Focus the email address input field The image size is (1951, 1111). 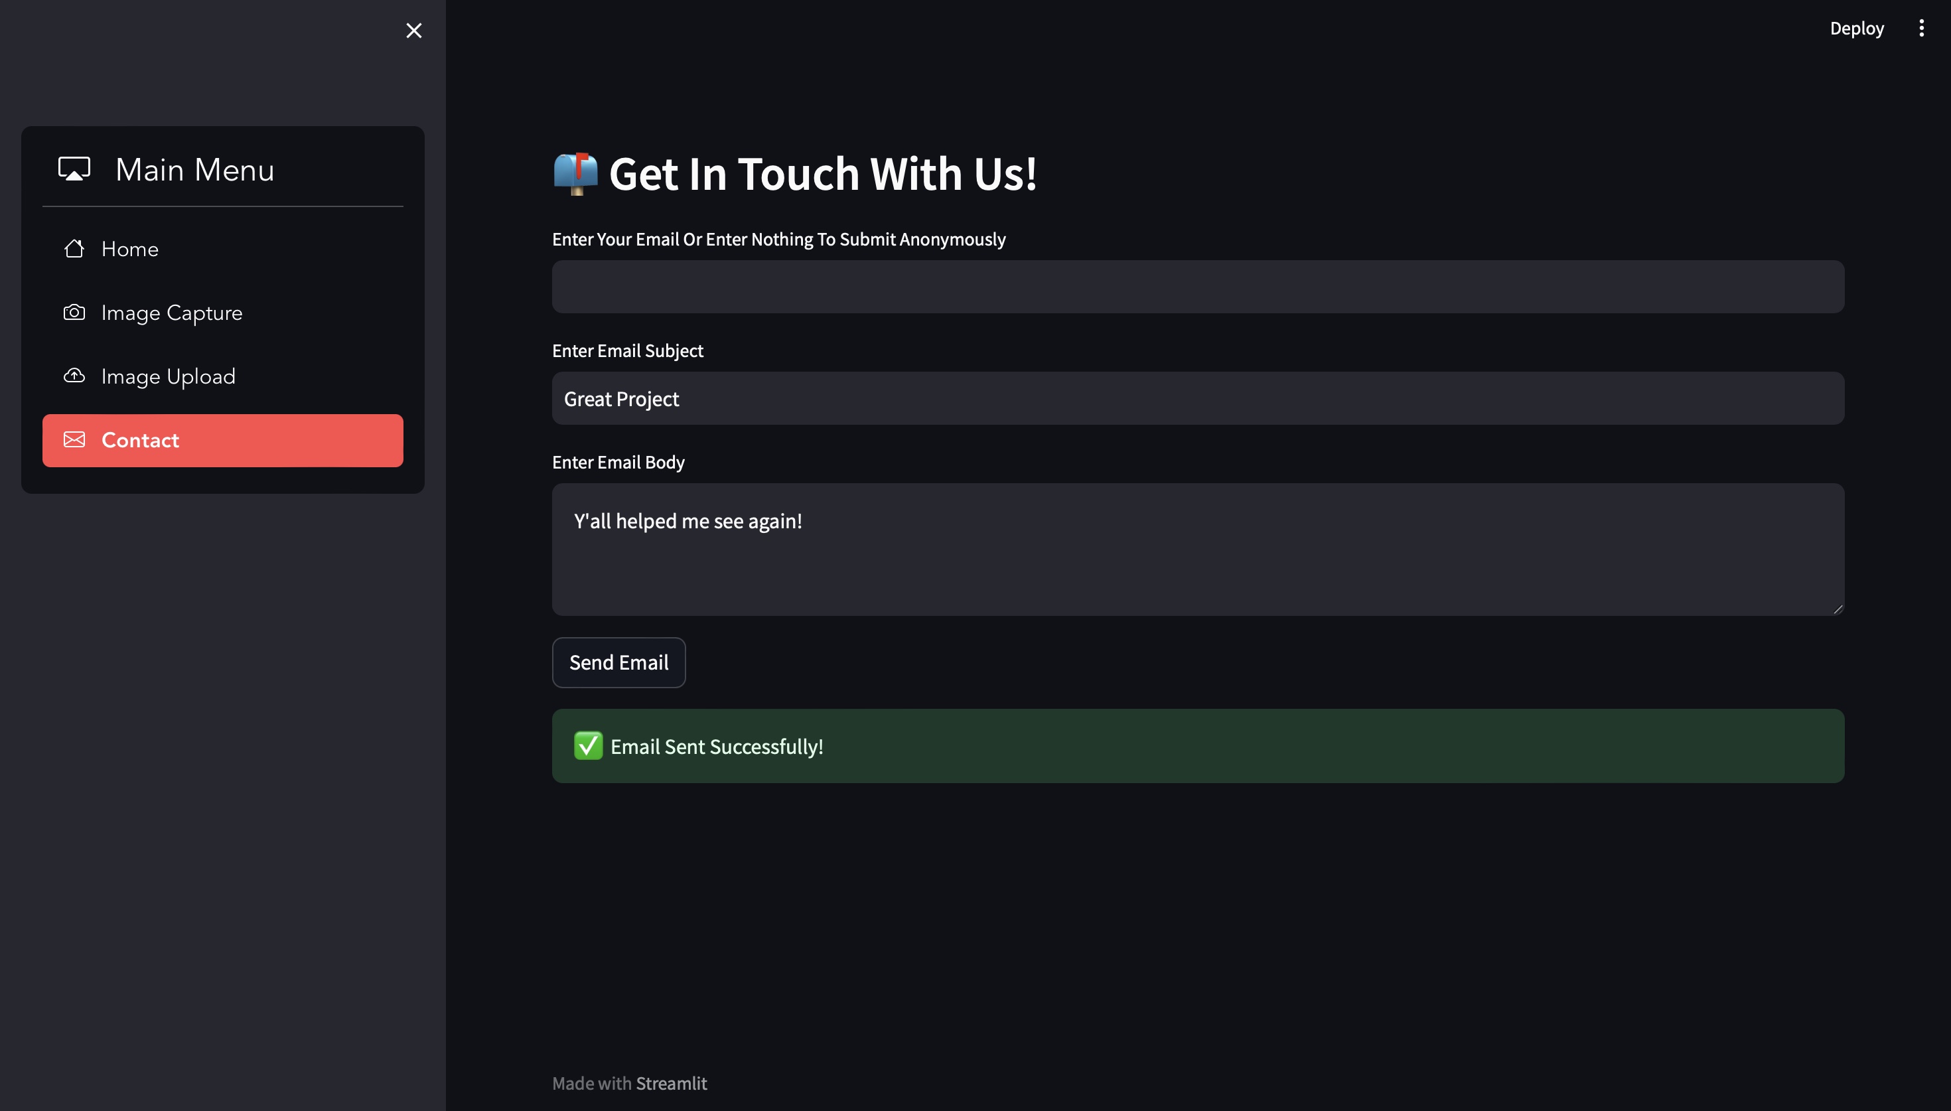(1197, 287)
